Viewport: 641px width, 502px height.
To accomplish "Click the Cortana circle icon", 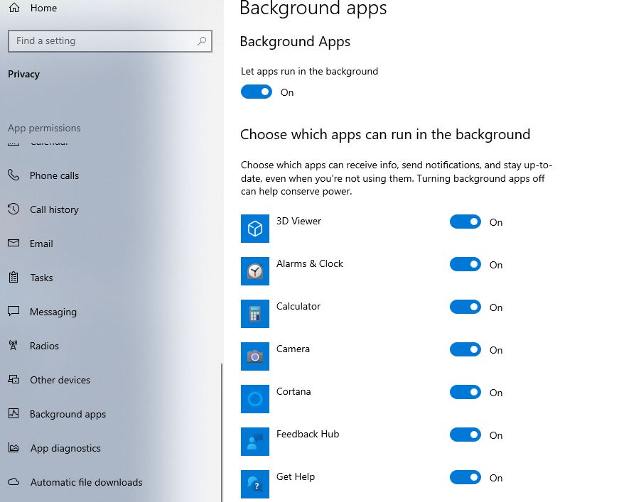I will (254, 398).
